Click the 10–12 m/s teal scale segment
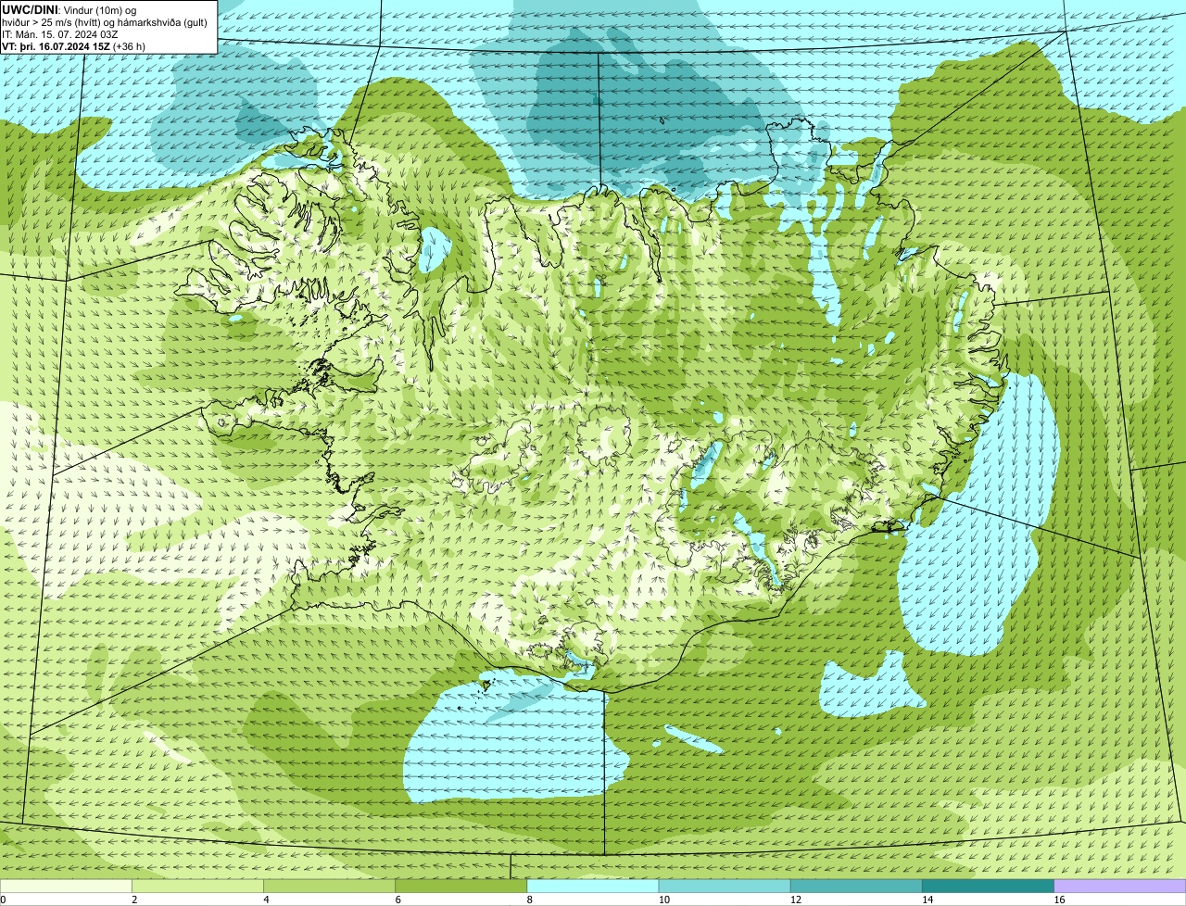The height and width of the screenshot is (906, 1186). [725, 887]
